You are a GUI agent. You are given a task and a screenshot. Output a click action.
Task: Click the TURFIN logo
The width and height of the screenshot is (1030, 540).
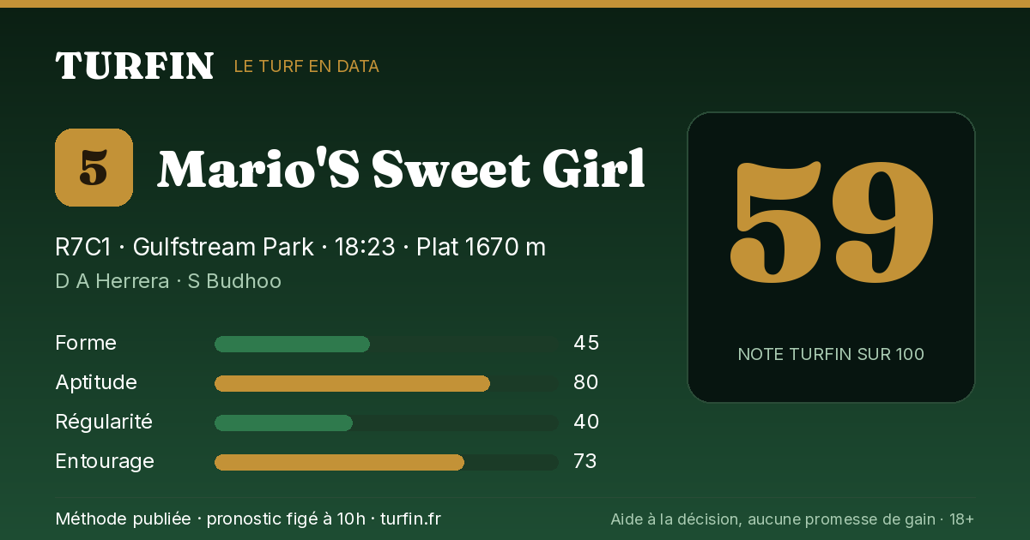click(134, 66)
